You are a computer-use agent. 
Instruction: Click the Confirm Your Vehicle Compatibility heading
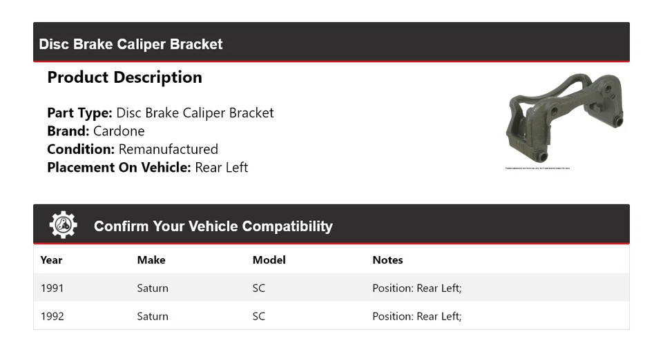[x=213, y=226]
